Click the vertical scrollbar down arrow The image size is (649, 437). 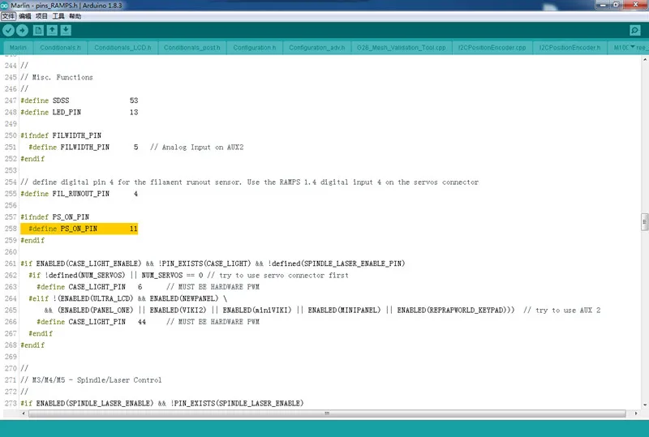click(645, 405)
